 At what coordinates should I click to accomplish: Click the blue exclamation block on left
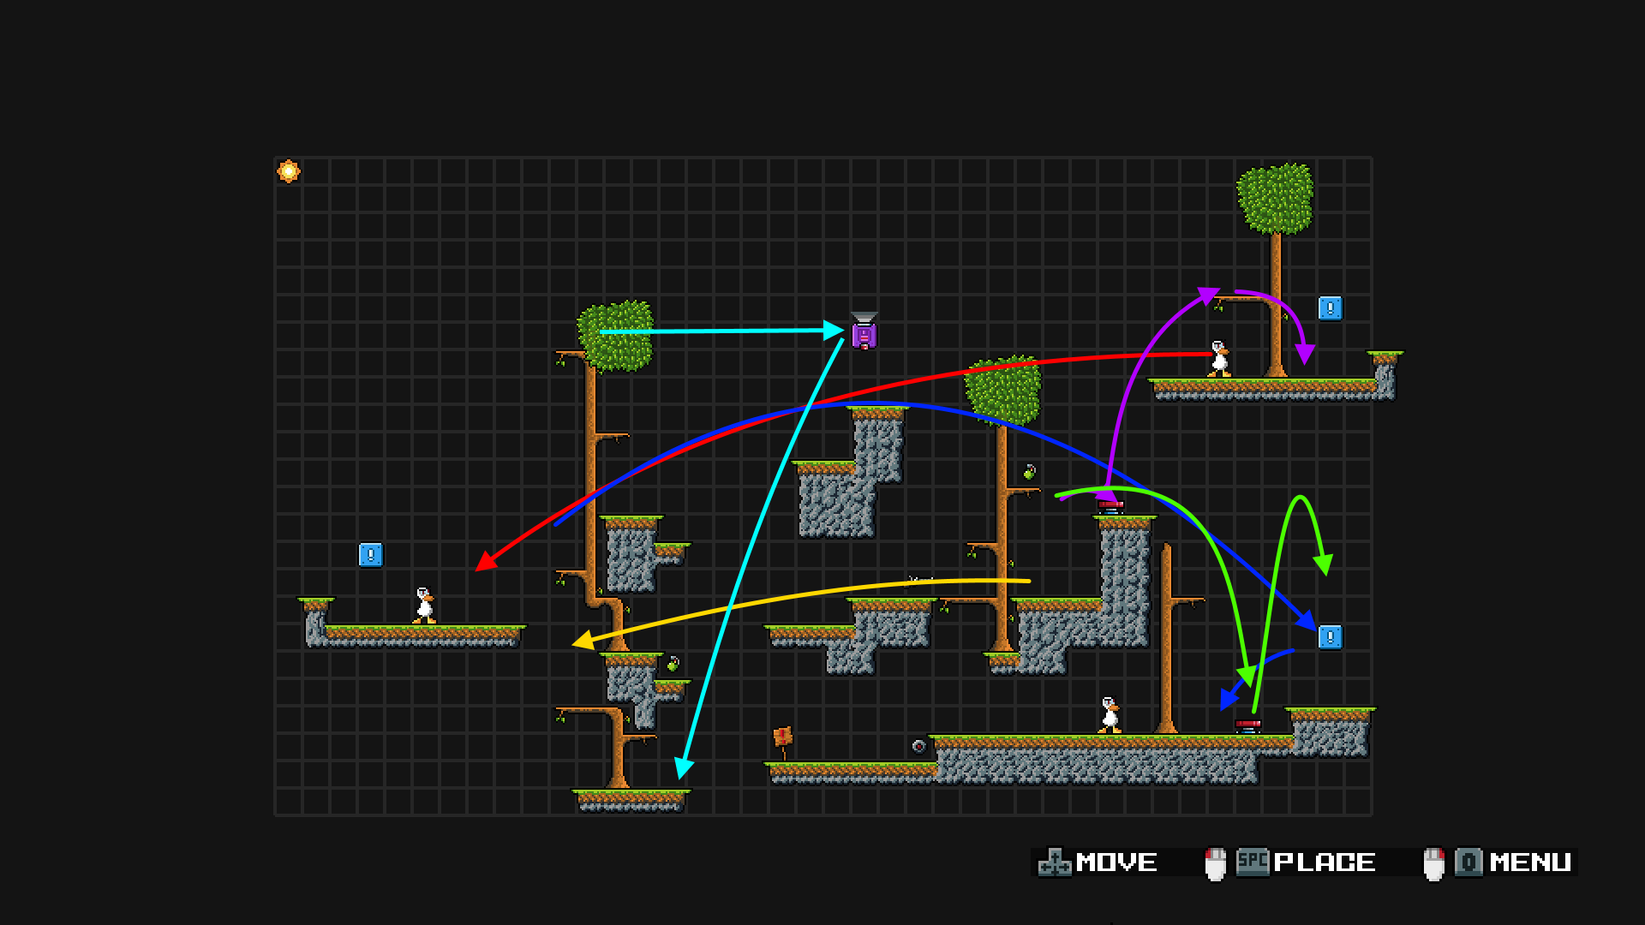coord(370,555)
